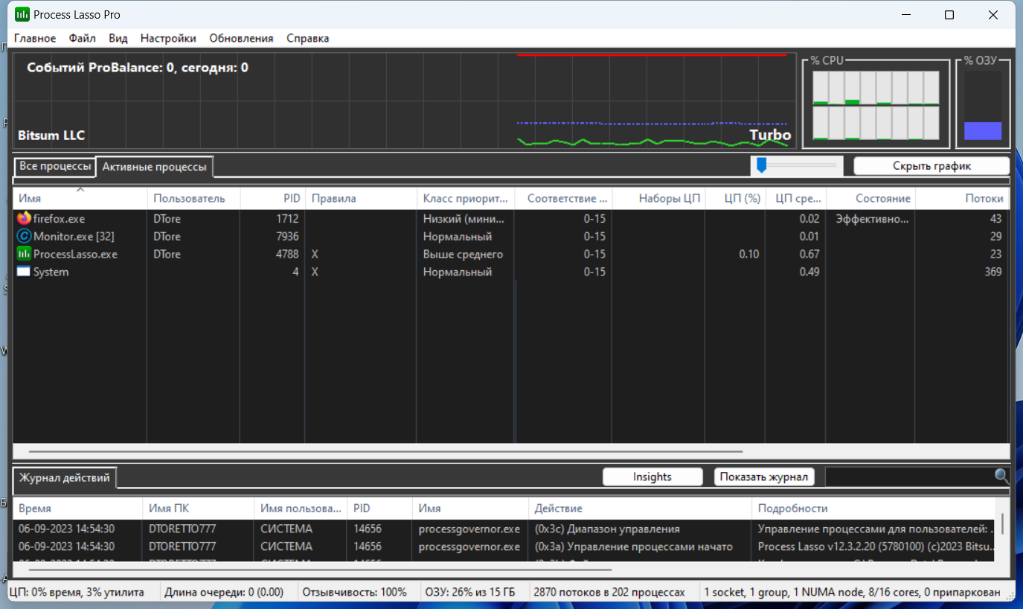This screenshot has width=1023, height=609.
Task: Click the Monitor.exe process icon
Action: pos(24,236)
